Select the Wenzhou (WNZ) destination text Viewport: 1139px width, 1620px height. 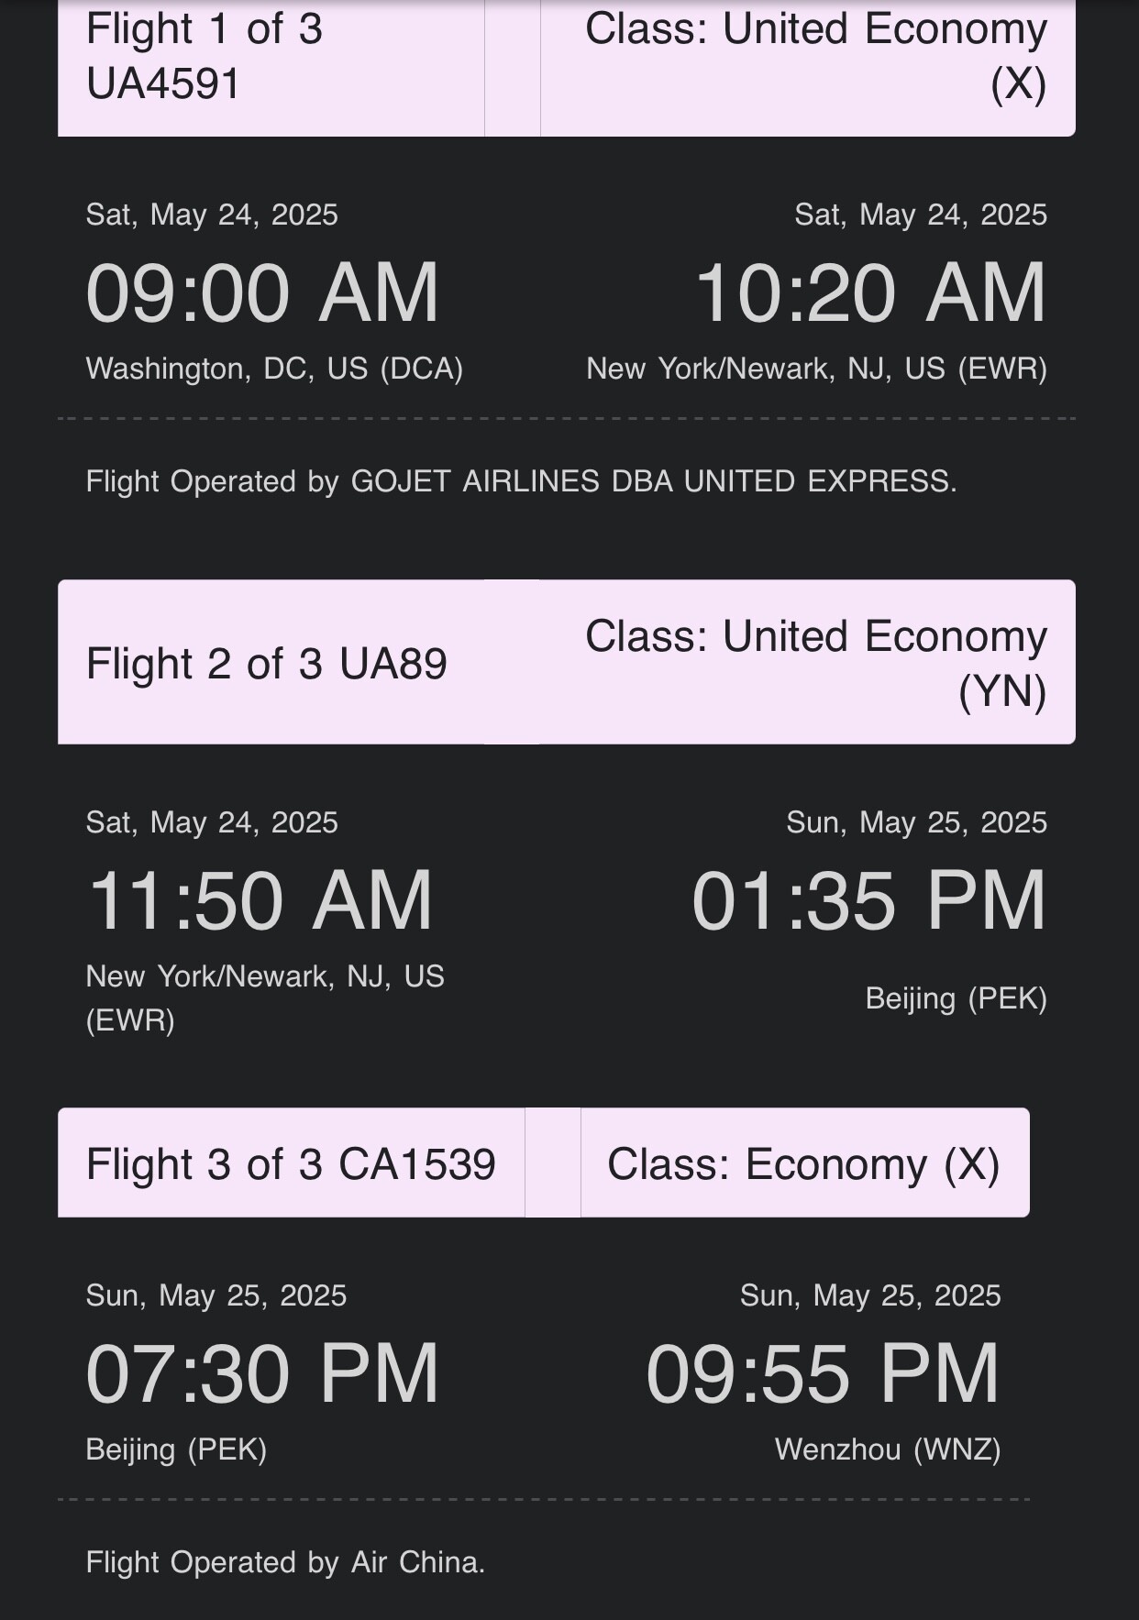coord(888,1449)
